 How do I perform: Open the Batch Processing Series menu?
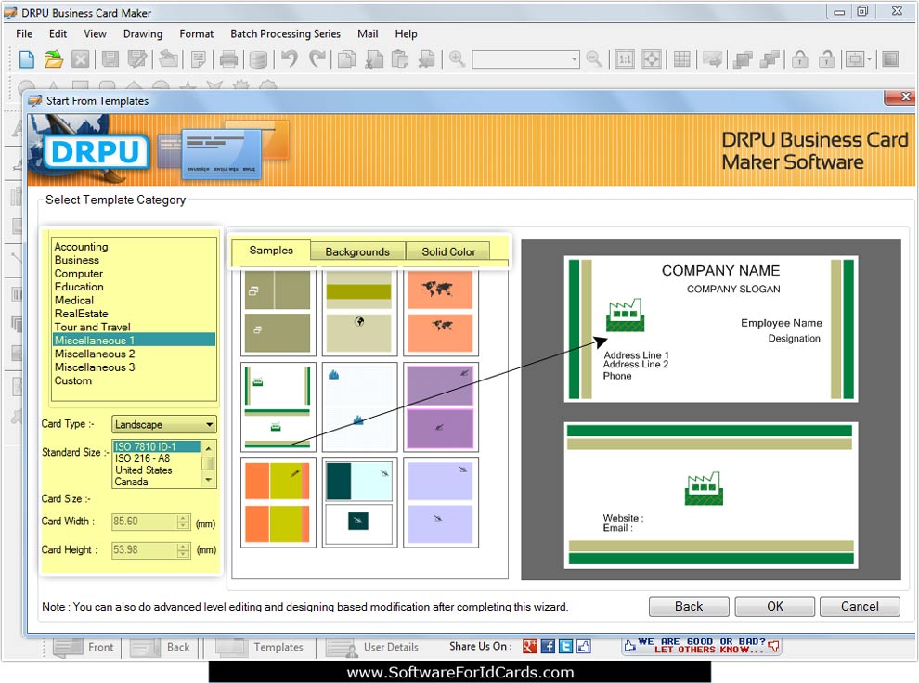tap(285, 34)
